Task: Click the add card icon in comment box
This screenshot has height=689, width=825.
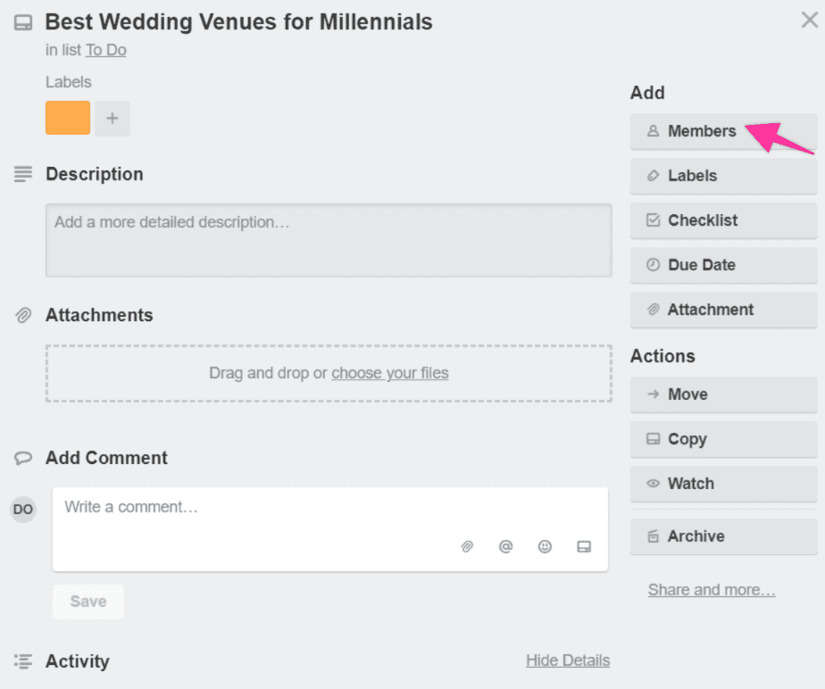Action: (584, 546)
